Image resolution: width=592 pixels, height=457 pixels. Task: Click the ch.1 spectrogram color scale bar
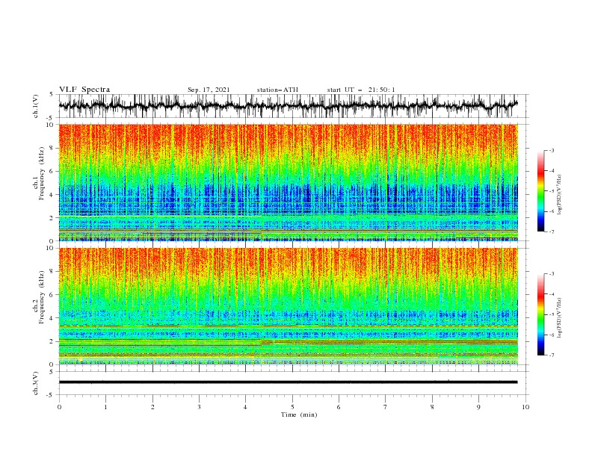click(540, 191)
